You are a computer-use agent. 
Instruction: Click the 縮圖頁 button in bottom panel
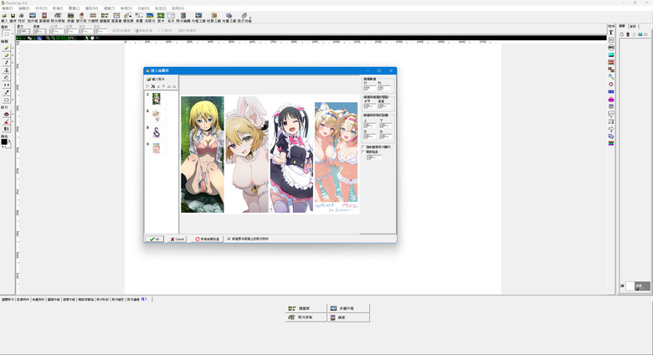[306, 308]
